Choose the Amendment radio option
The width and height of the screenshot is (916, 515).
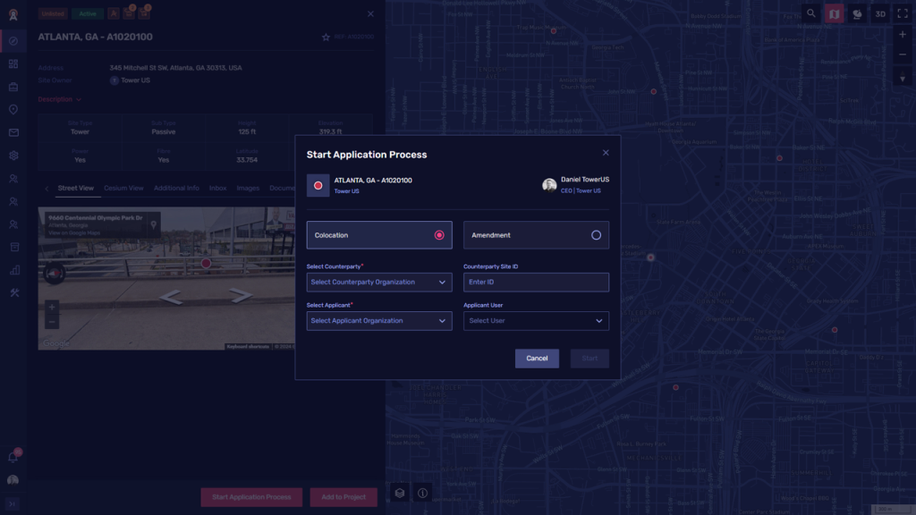[596, 235]
